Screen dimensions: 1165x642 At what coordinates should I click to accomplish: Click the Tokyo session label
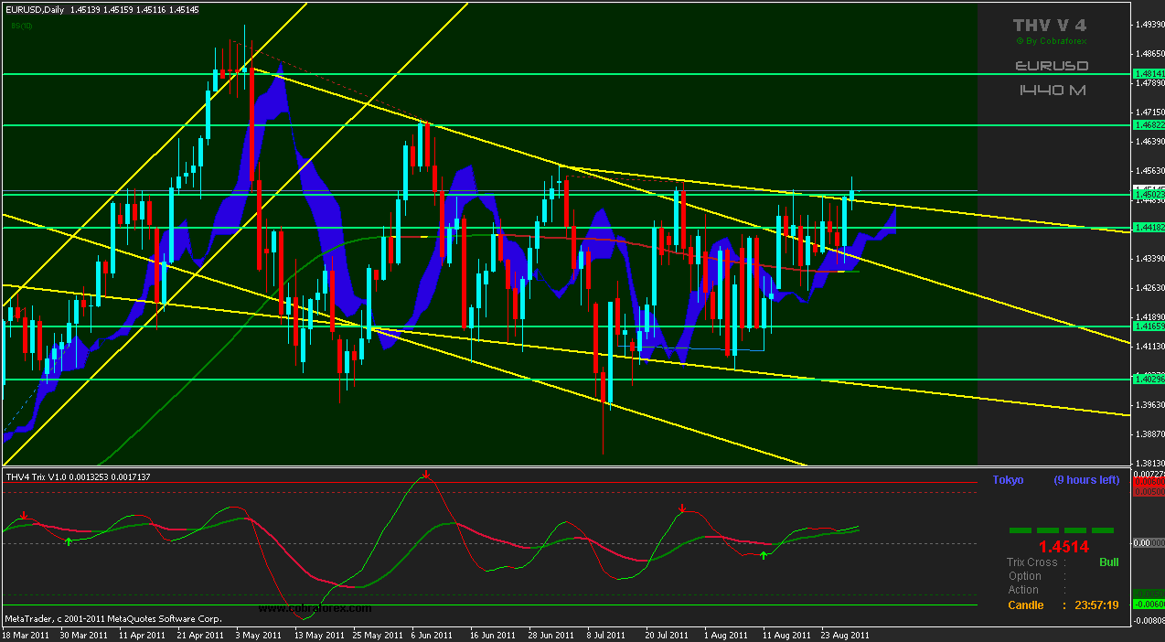(x=1008, y=480)
